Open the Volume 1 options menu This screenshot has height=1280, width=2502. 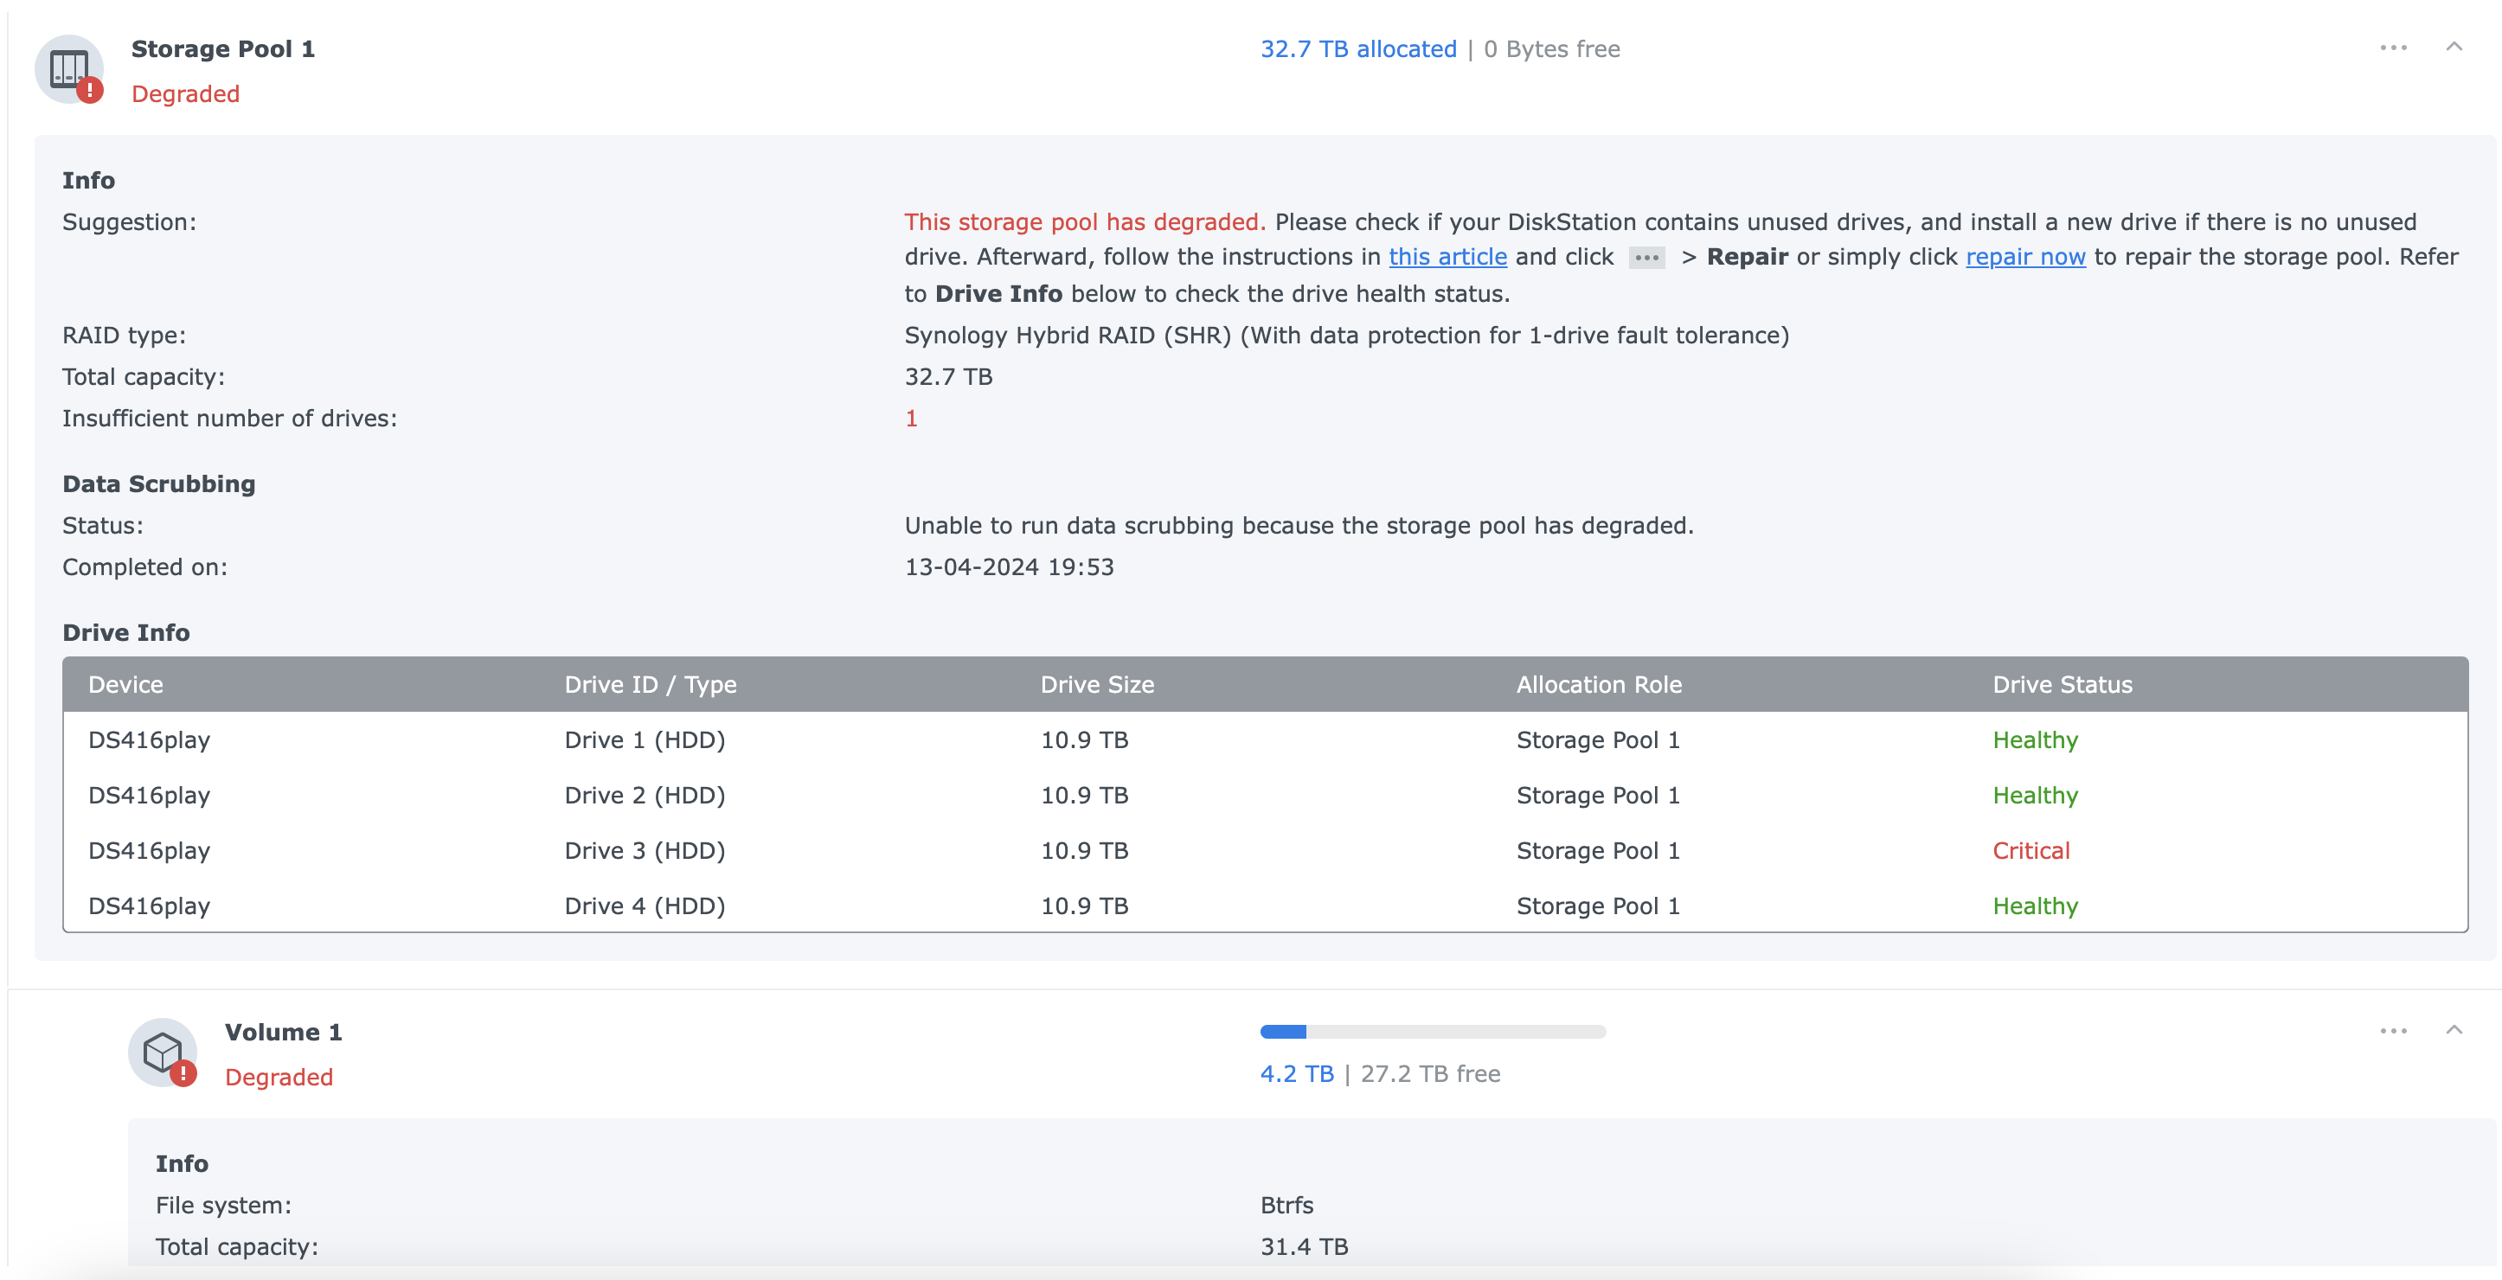[x=2394, y=1030]
